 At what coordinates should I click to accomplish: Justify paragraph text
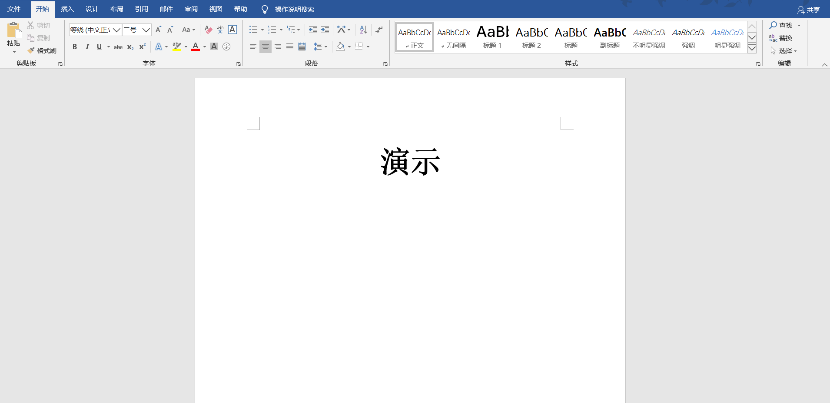point(289,47)
